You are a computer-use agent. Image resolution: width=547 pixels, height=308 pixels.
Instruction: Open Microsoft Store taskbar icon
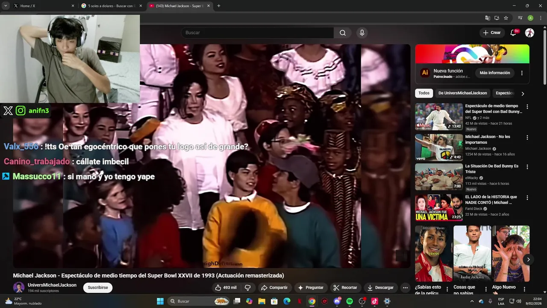(274, 301)
